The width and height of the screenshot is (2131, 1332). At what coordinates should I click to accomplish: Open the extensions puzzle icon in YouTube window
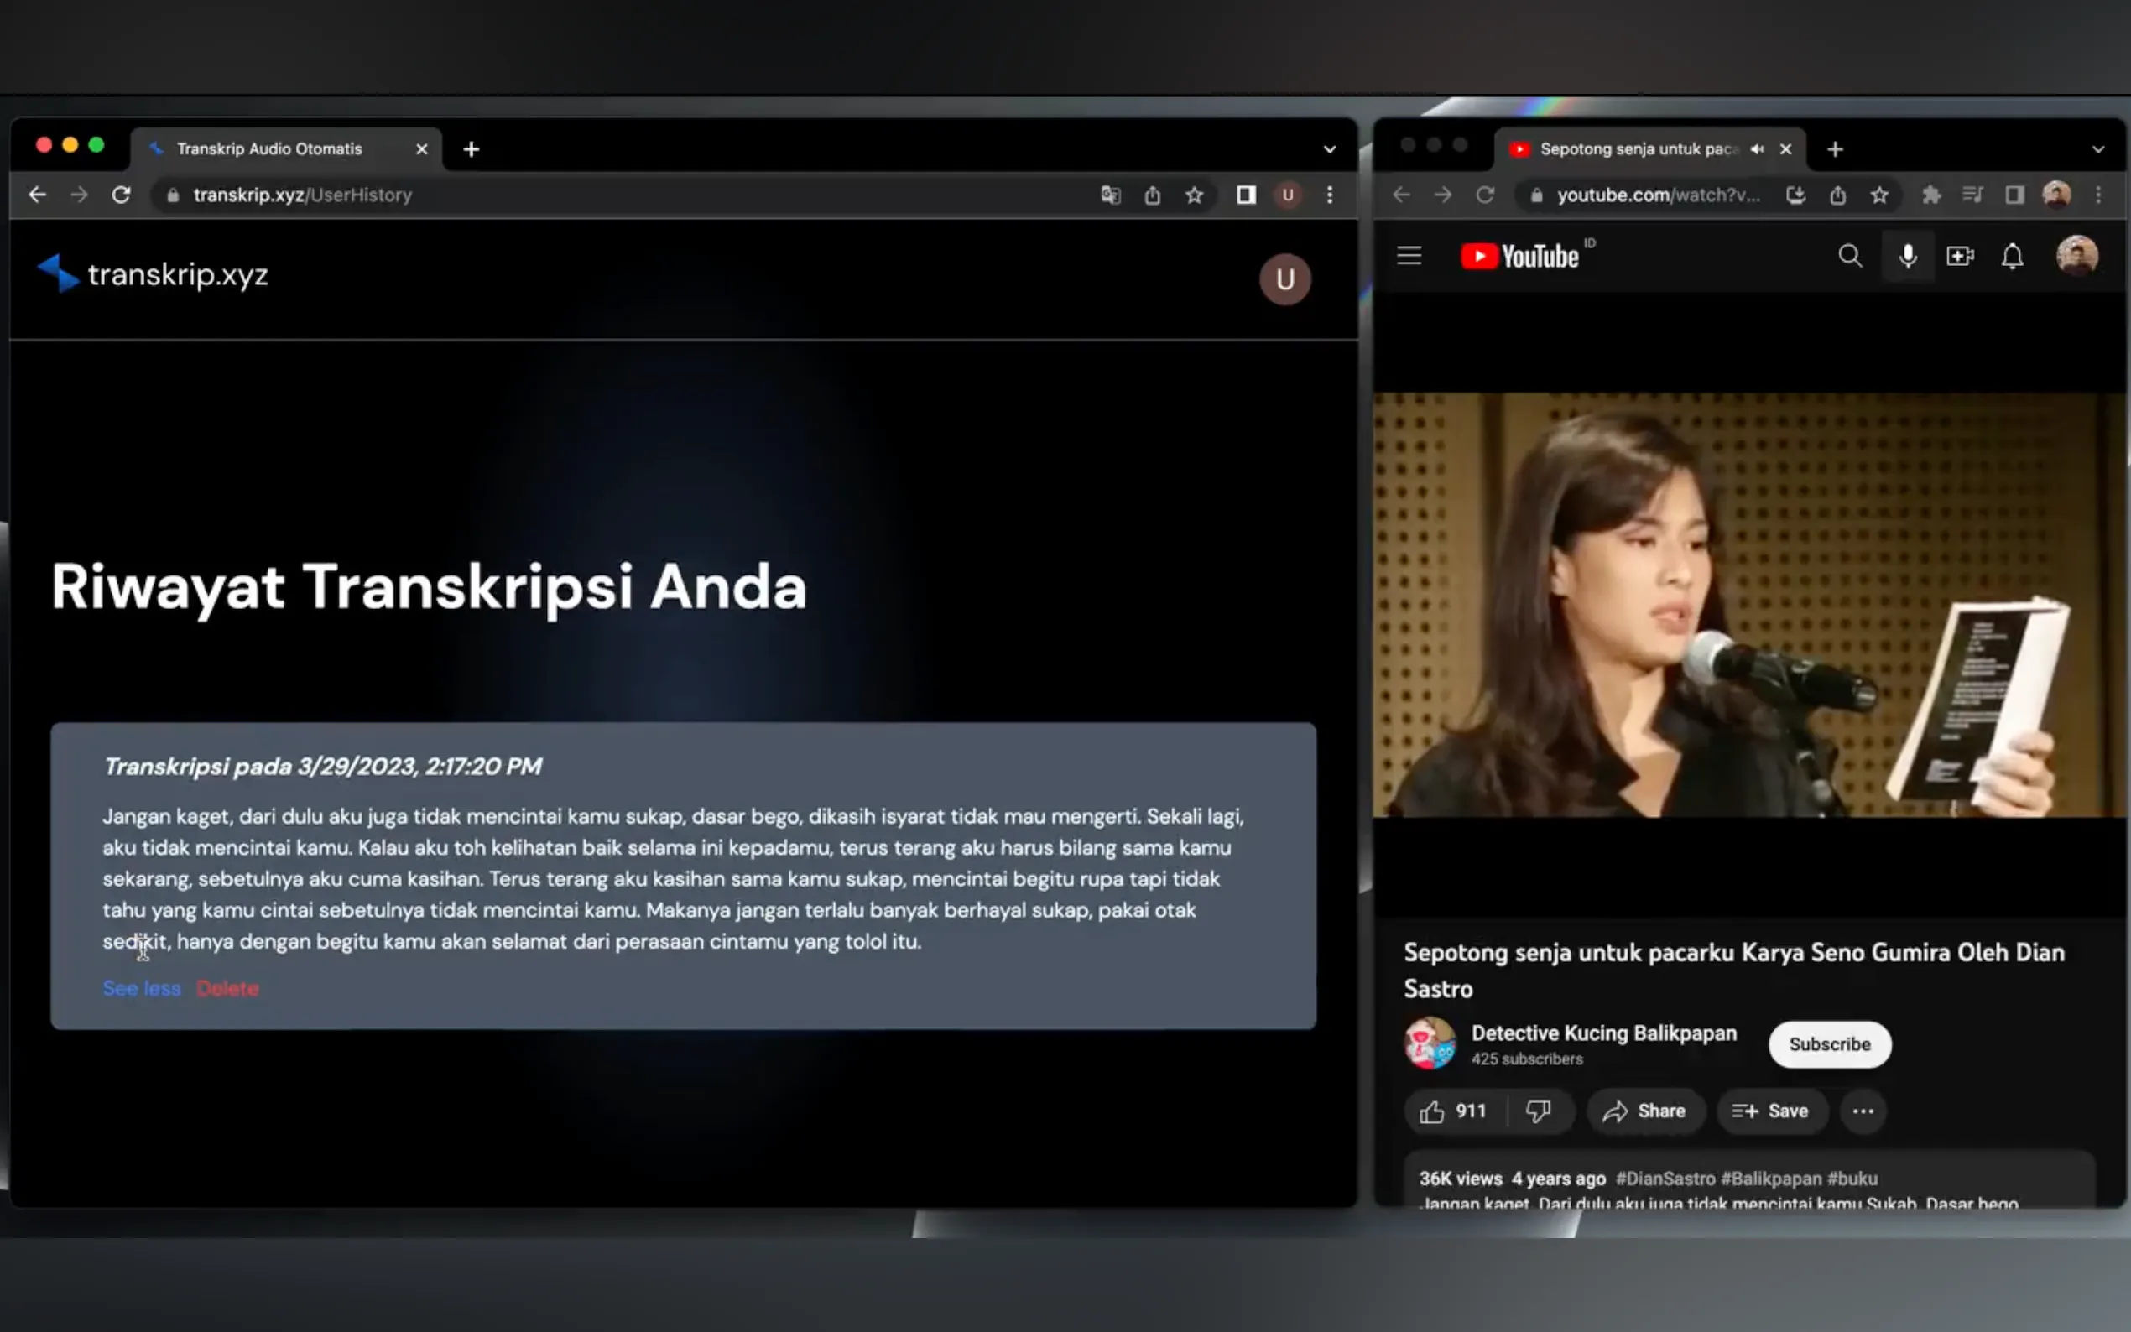click(1930, 195)
